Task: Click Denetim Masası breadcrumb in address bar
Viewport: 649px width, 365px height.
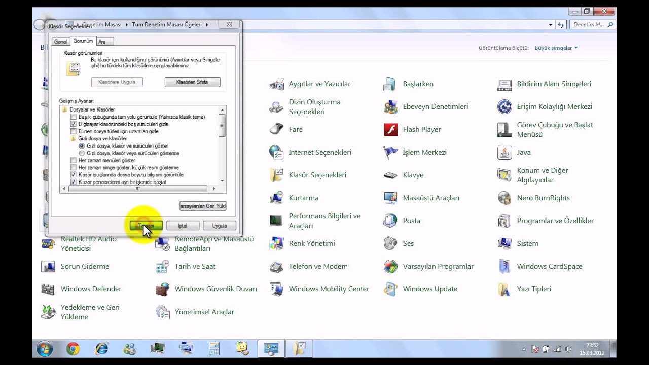Action: tap(101, 25)
